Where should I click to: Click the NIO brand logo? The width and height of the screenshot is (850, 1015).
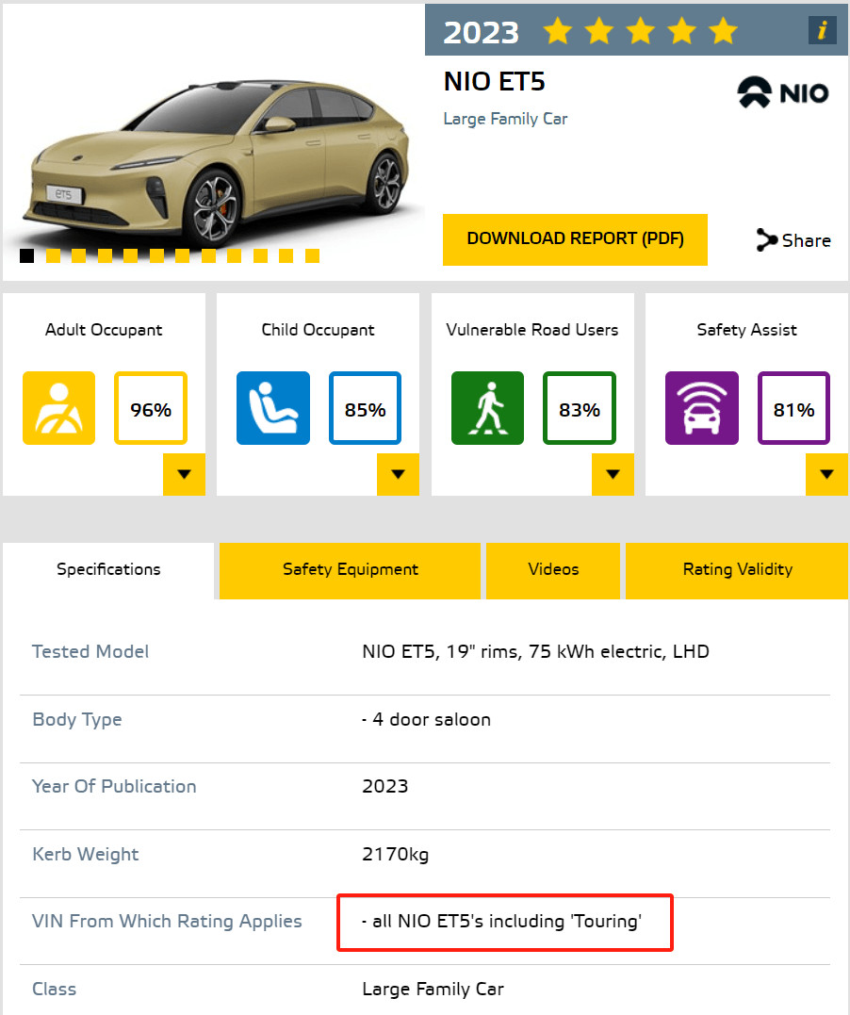783,92
